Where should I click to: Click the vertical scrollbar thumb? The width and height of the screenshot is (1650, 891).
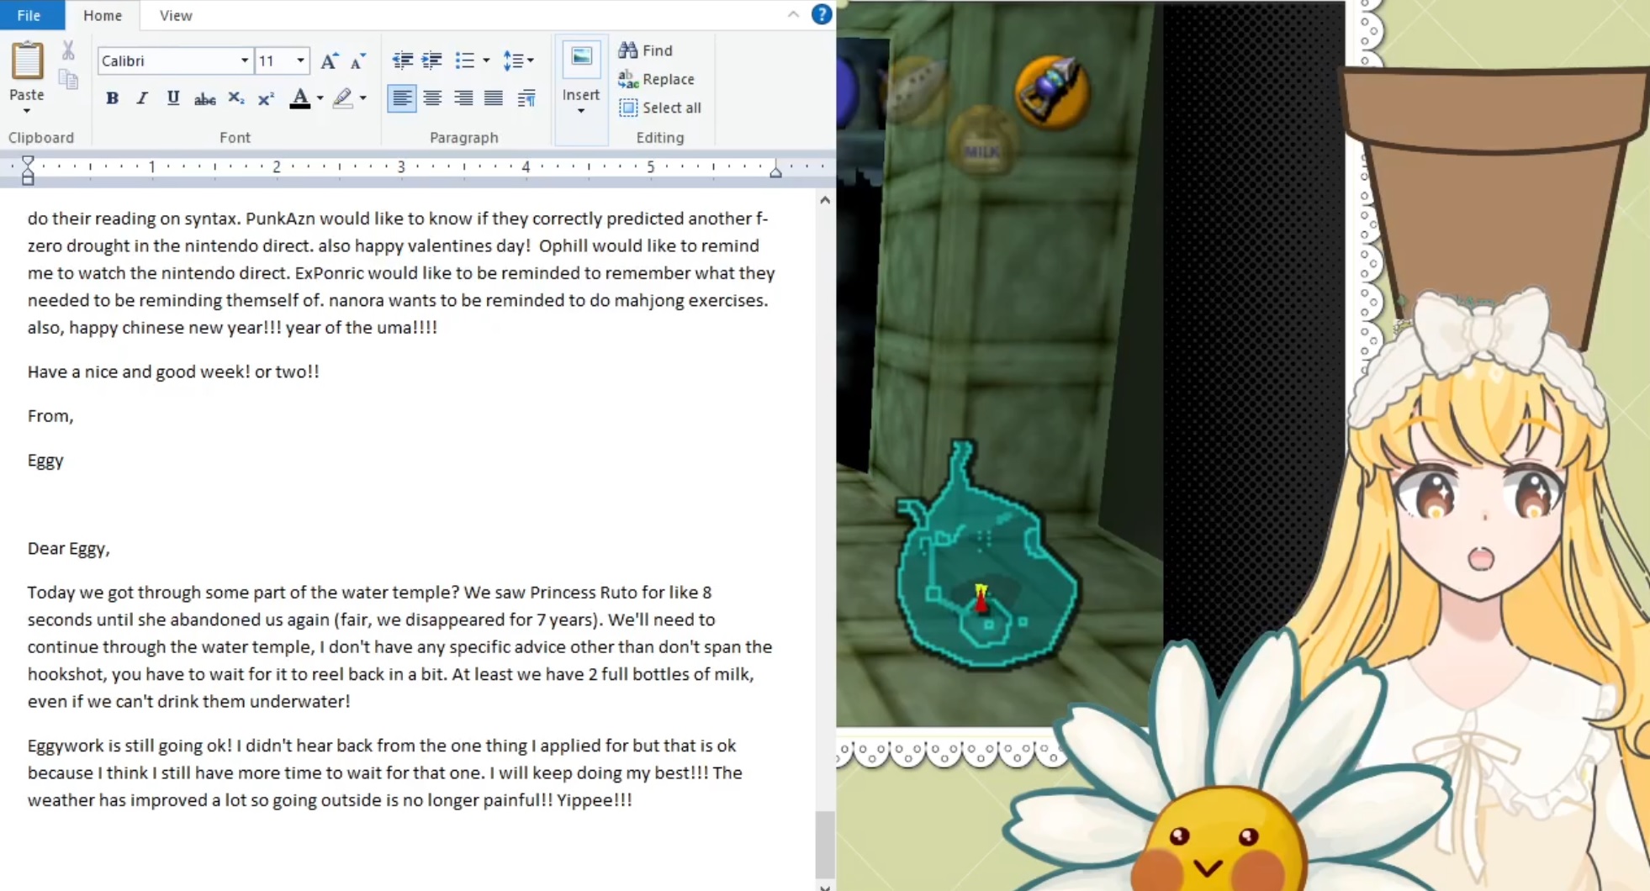(x=825, y=844)
